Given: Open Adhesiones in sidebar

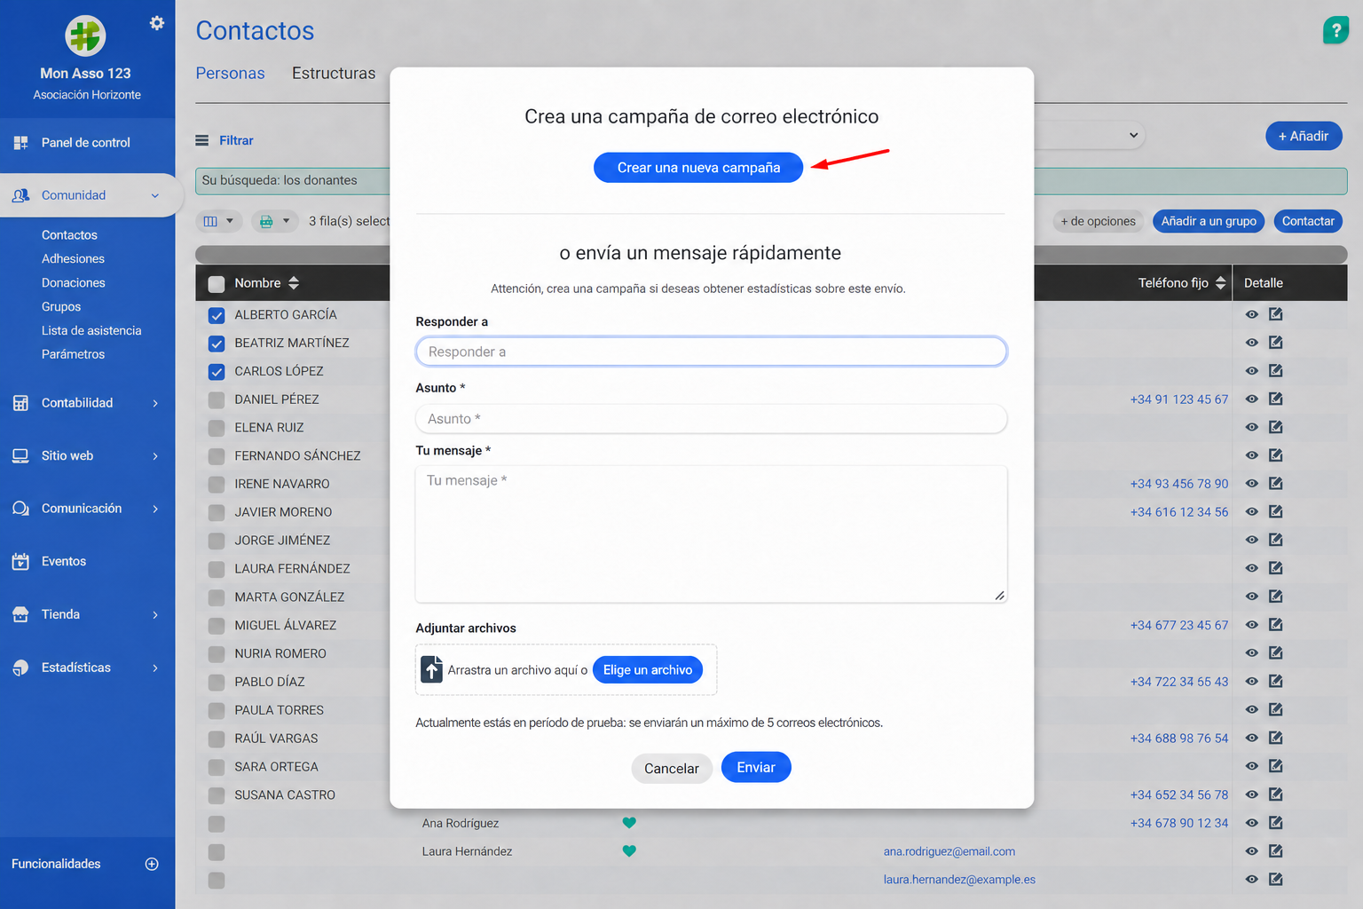Looking at the screenshot, I should pyautogui.click(x=73, y=259).
